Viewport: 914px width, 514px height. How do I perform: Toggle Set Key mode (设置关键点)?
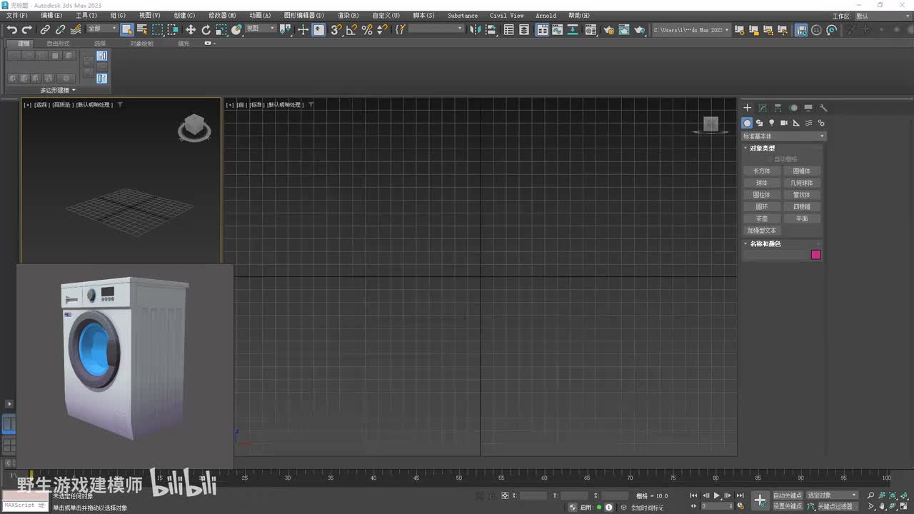(x=787, y=506)
